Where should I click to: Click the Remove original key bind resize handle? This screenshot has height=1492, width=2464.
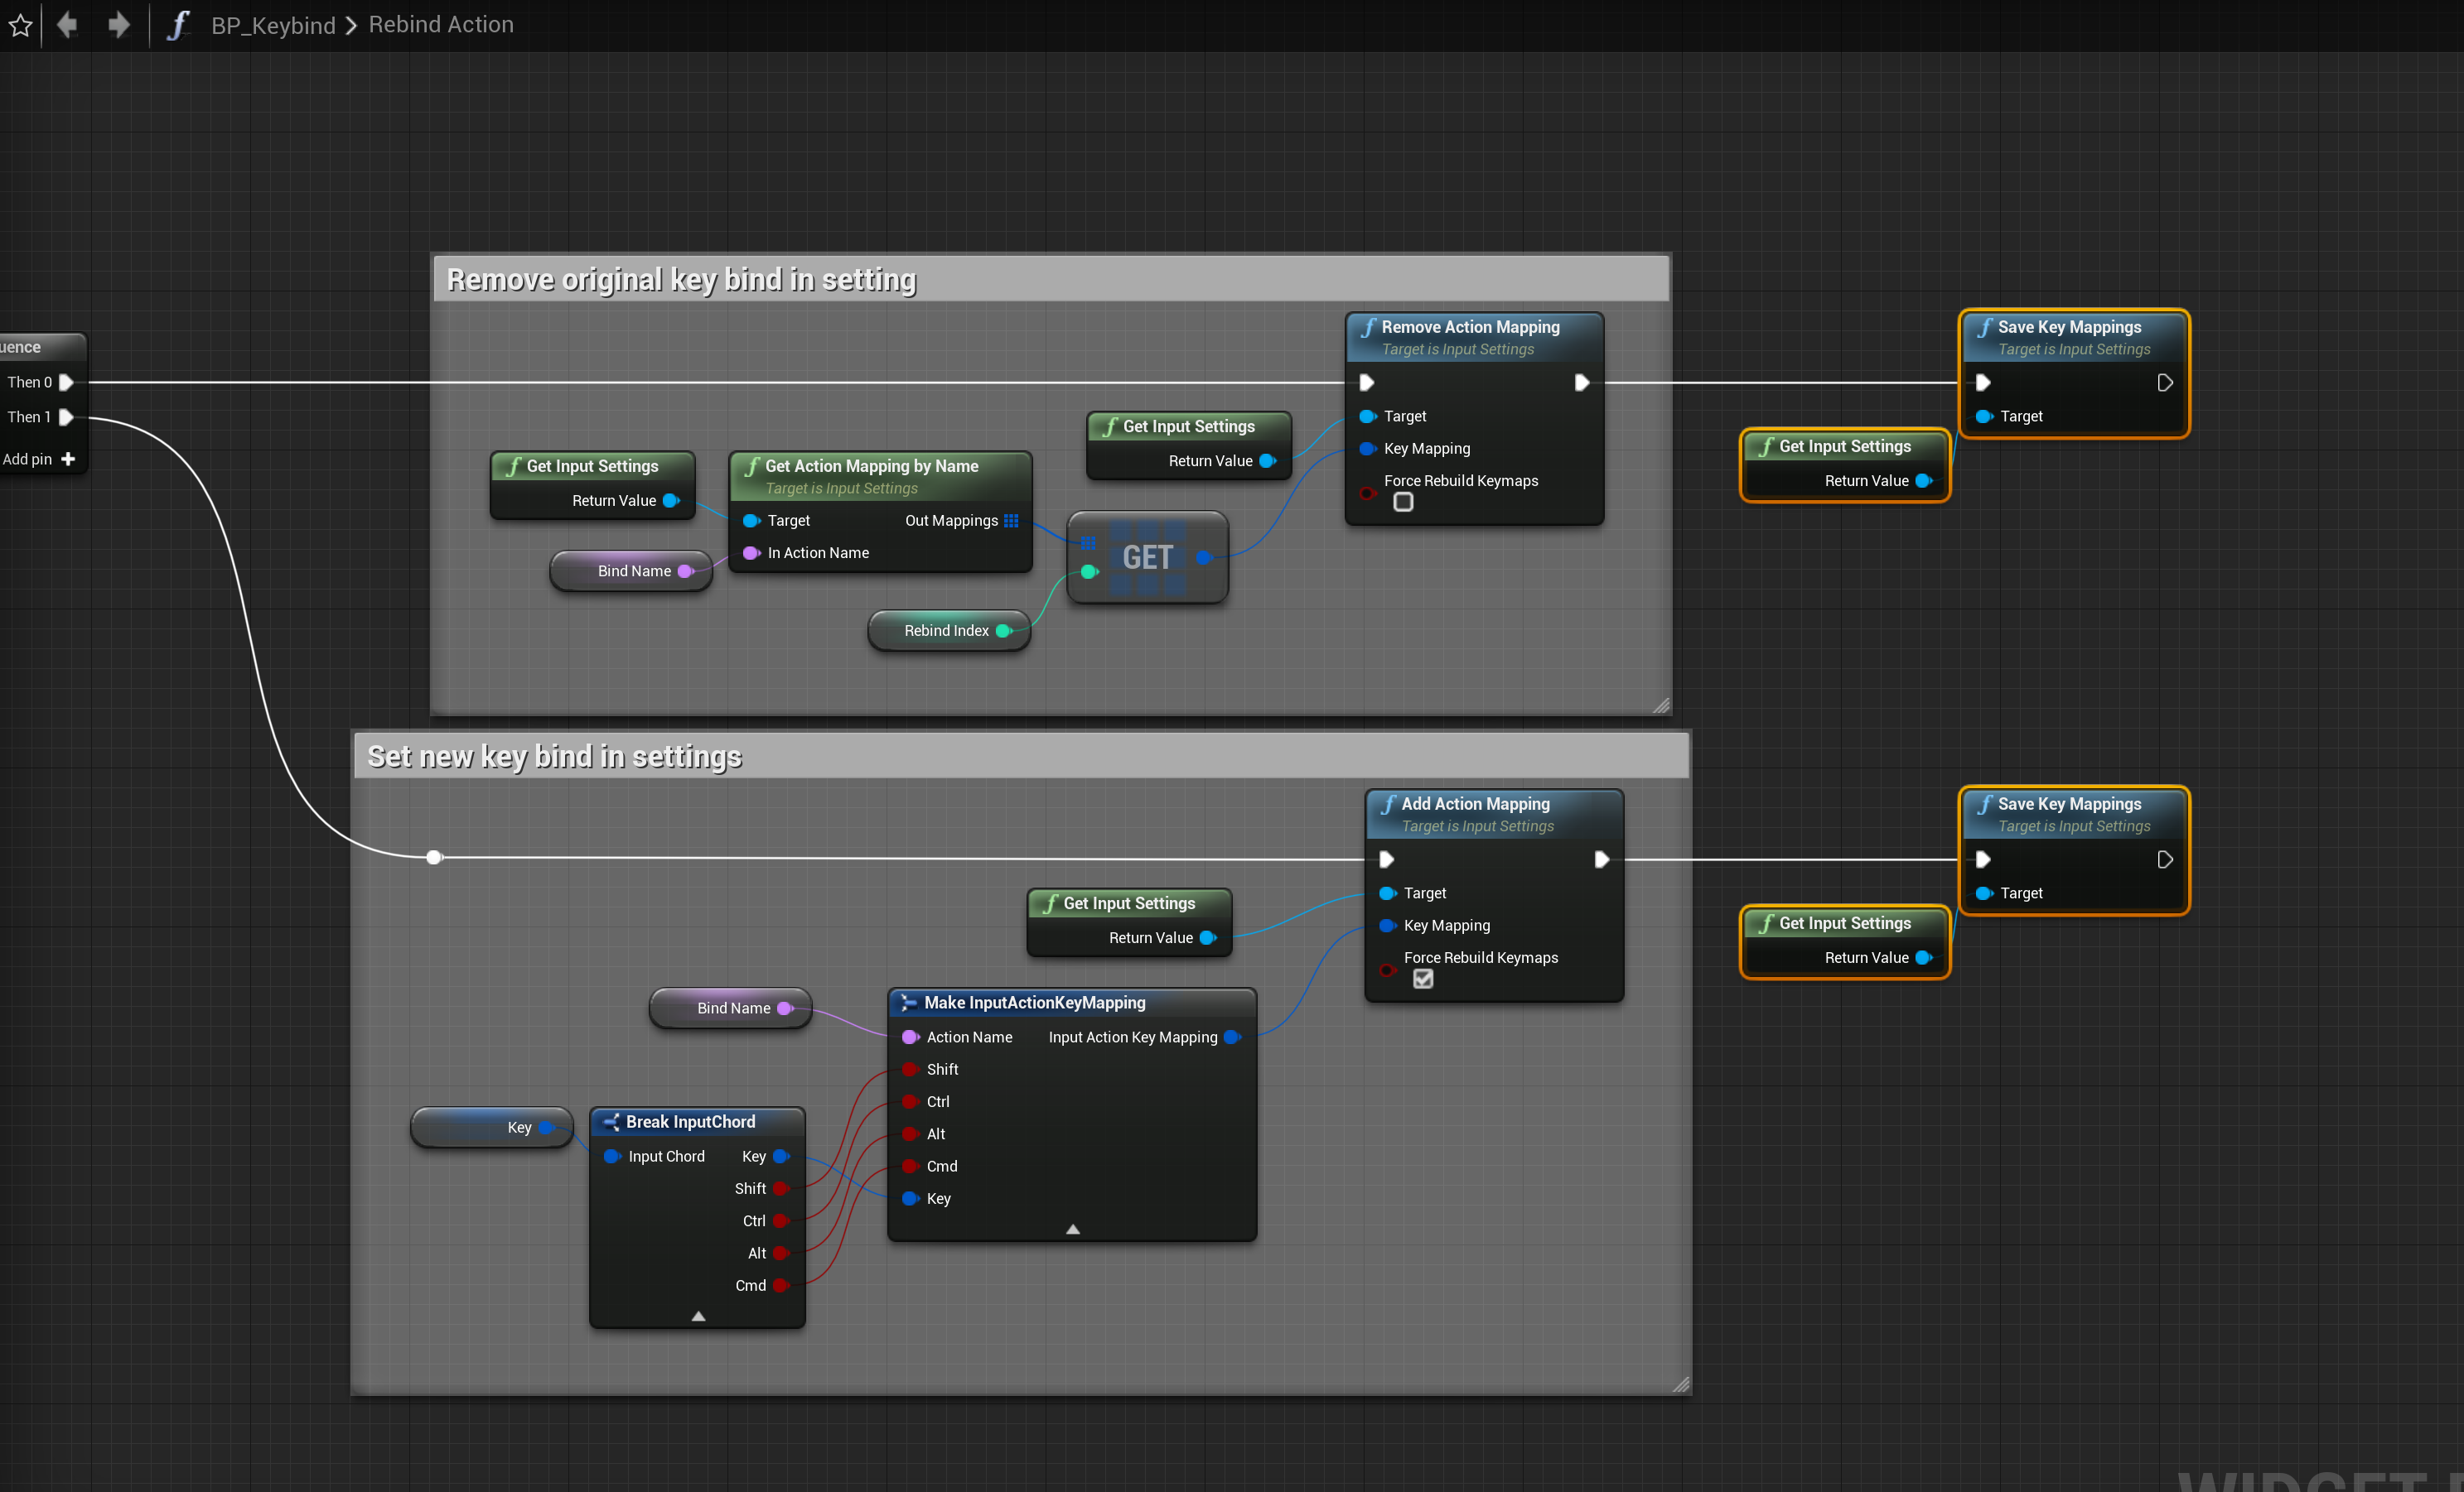[x=1661, y=705]
